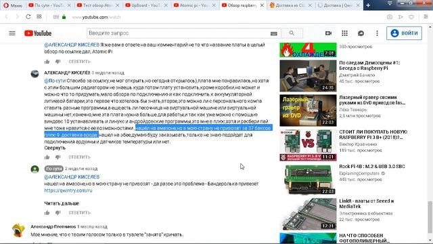433x244 pixels.
Task: Open ExplainingComputers channel name
Action: pyautogui.click(x=359, y=174)
